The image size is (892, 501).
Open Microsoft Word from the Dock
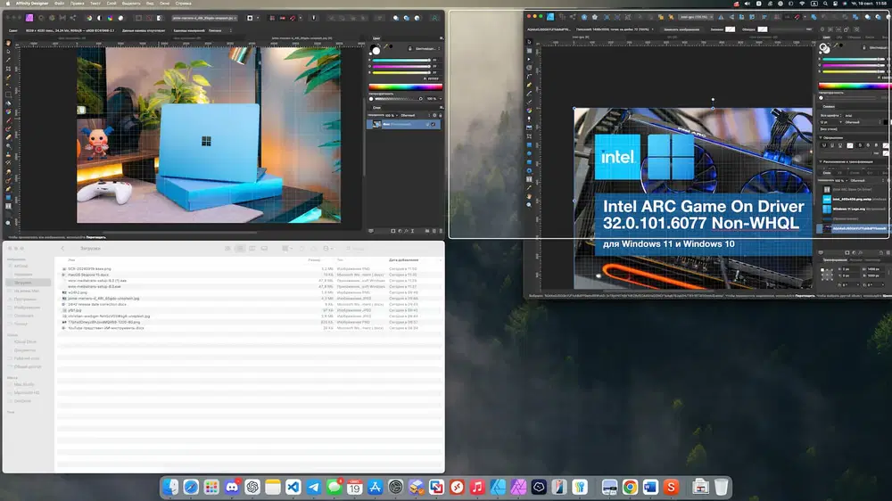650,487
